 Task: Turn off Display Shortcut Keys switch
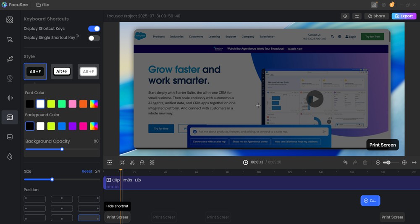94,29
